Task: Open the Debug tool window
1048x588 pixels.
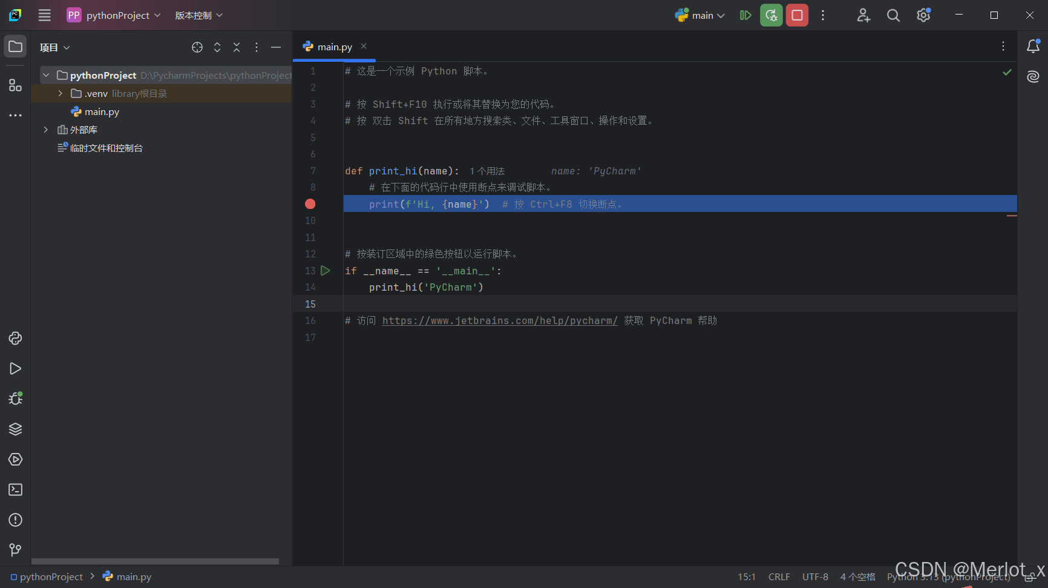Action: click(15, 398)
